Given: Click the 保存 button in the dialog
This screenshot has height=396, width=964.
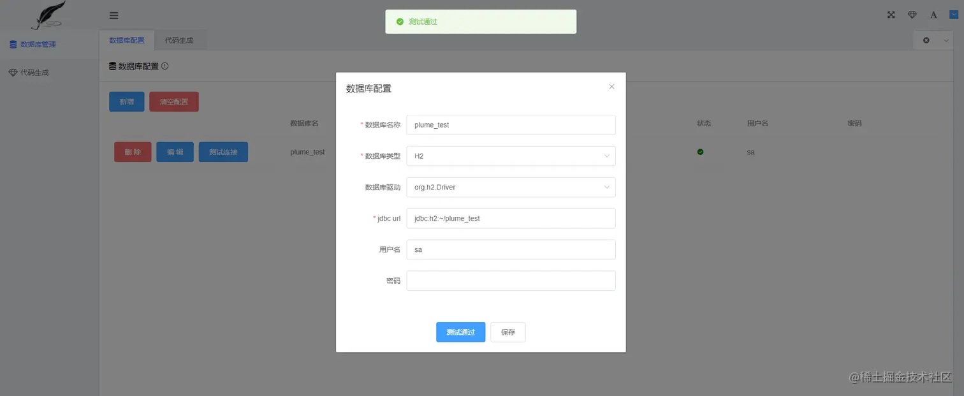Looking at the screenshot, I should click(508, 332).
